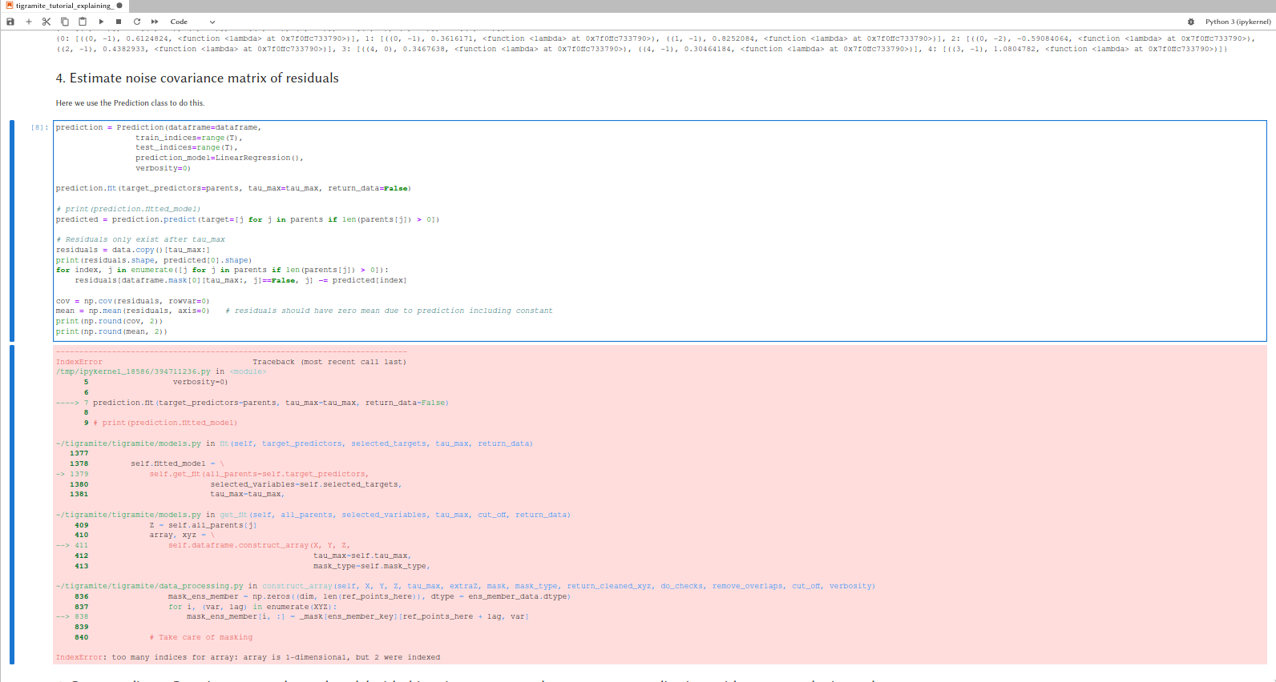Cut the selected cell using the scissors icon
The image size is (1276, 682).
click(x=46, y=22)
